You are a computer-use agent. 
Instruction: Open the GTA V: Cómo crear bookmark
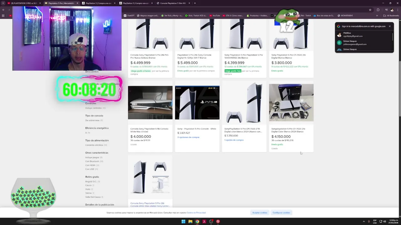[x=233, y=16]
